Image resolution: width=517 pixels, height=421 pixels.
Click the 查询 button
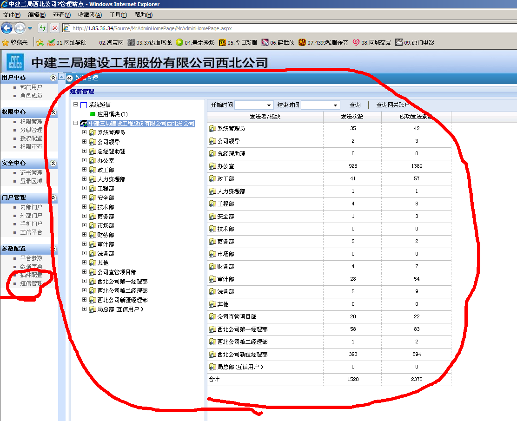click(x=355, y=105)
